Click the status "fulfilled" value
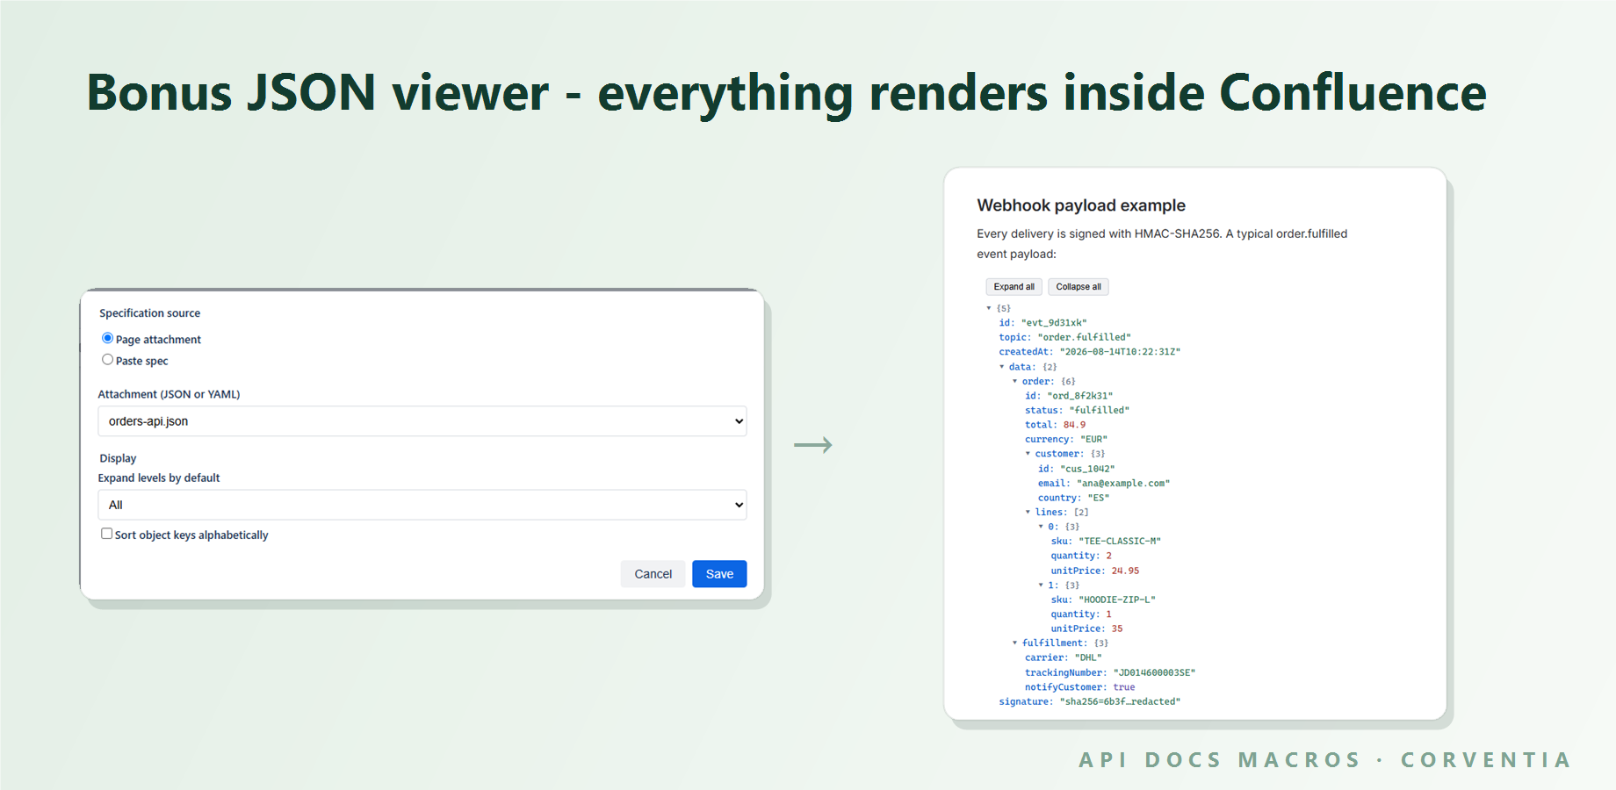This screenshot has width=1616, height=790. 1100,410
